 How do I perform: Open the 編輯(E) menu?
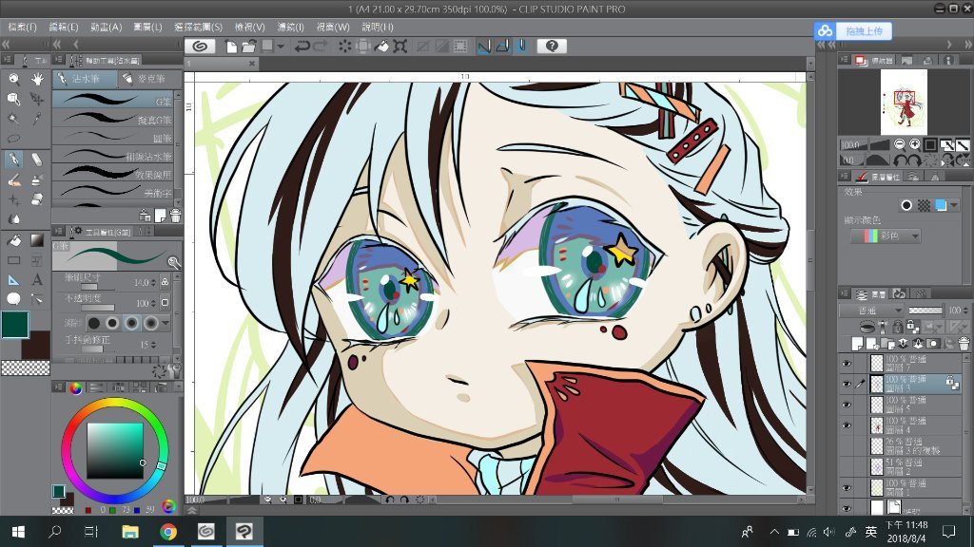tap(64, 28)
